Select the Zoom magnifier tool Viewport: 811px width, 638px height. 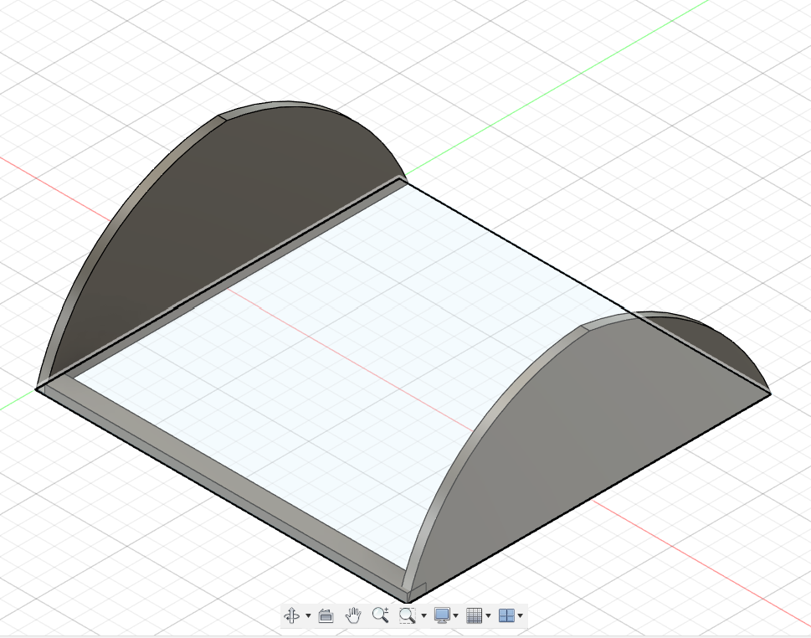point(380,615)
